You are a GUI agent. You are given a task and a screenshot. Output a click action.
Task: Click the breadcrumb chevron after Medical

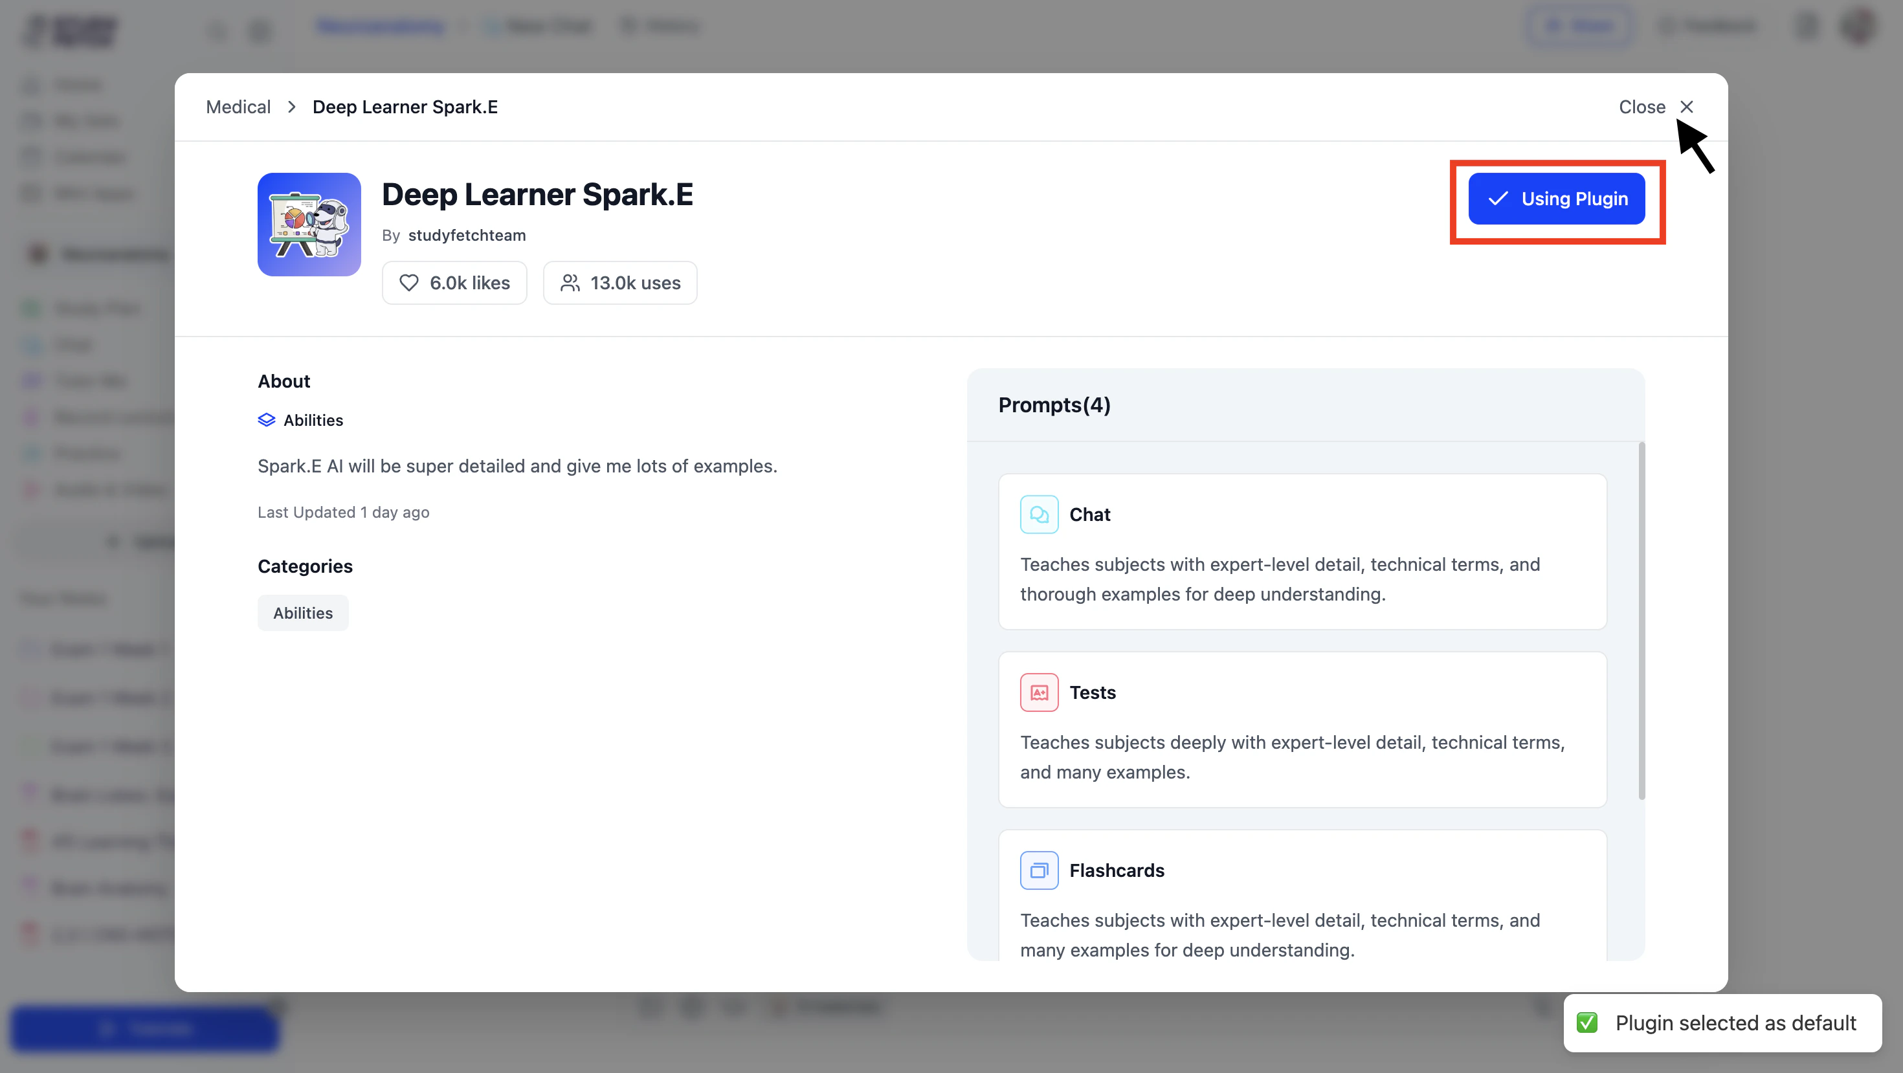(292, 107)
